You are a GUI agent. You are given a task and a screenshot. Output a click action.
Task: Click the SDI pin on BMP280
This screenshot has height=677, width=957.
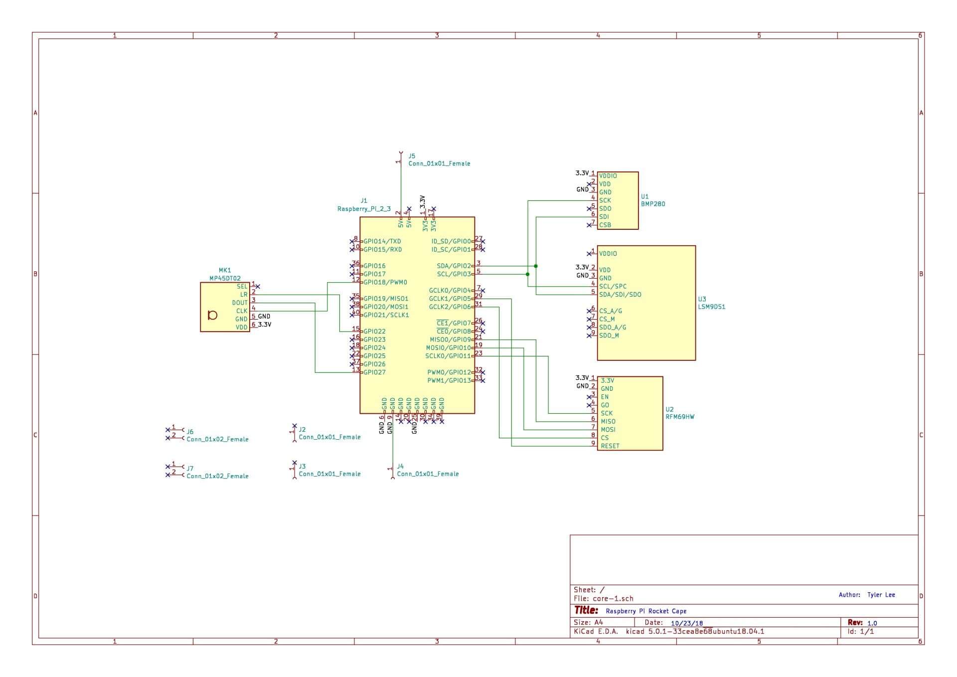tap(604, 217)
